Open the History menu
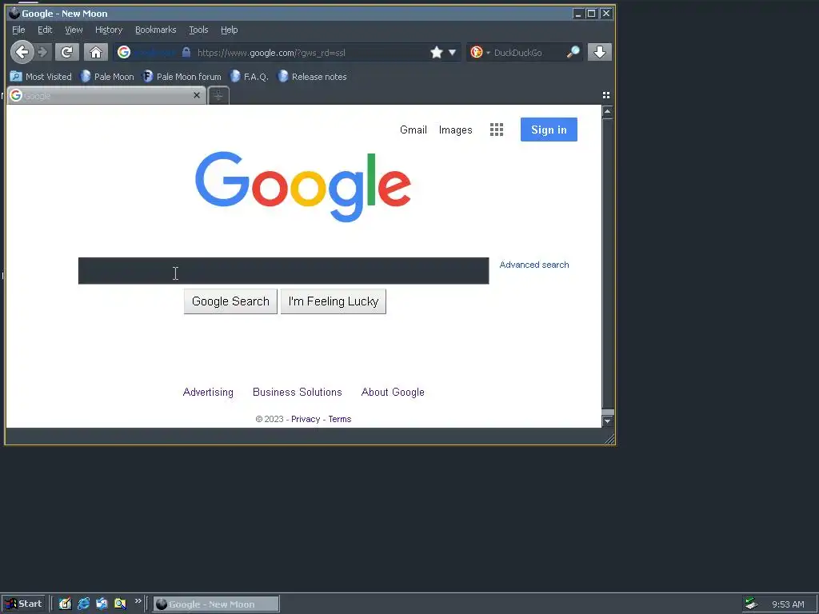The height and width of the screenshot is (614, 819). pos(109,30)
